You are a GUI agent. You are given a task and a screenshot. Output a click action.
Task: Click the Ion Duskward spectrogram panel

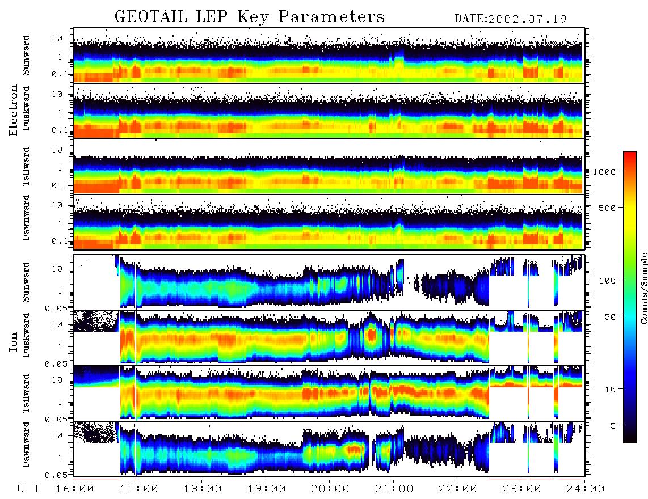coord(329,337)
